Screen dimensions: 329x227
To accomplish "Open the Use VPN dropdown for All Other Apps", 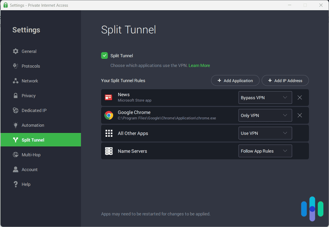I will tap(265, 133).
